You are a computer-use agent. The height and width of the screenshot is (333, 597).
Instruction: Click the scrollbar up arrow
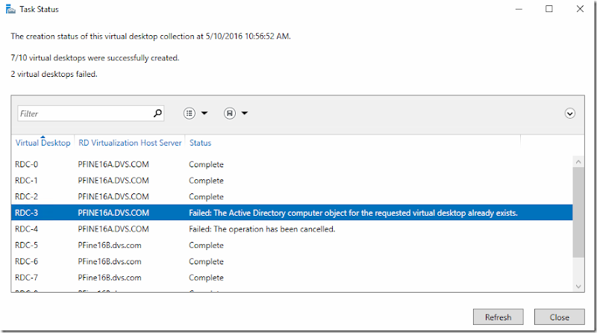(578, 161)
